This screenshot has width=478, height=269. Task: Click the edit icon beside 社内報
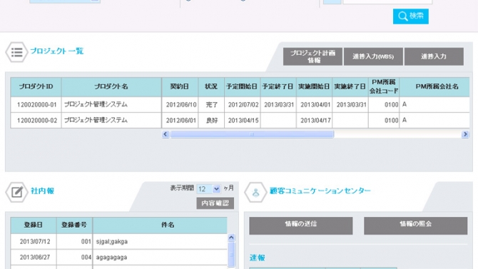(x=17, y=192)
